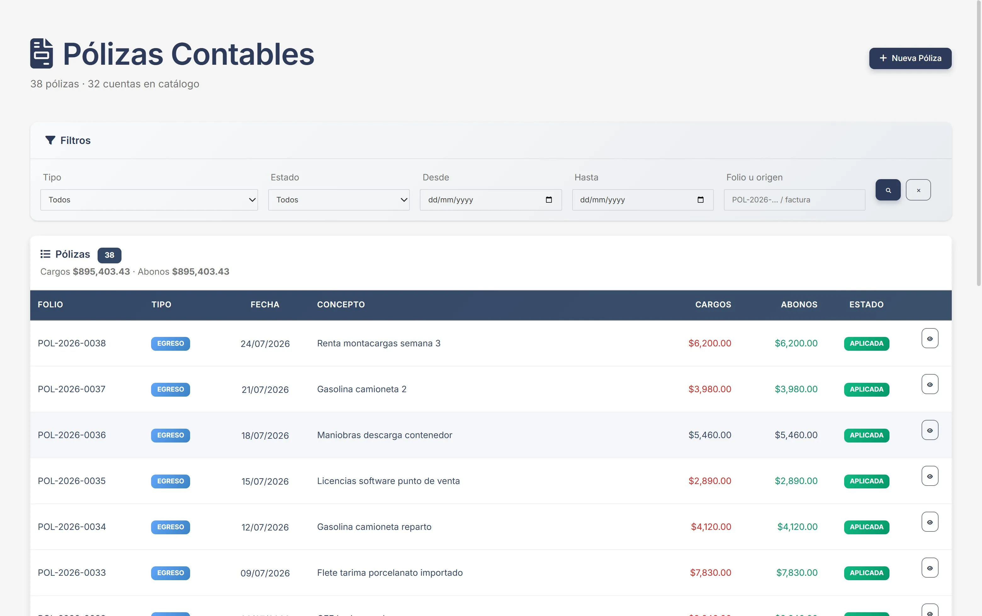Select the Desde date field

[x=491, y=200]
